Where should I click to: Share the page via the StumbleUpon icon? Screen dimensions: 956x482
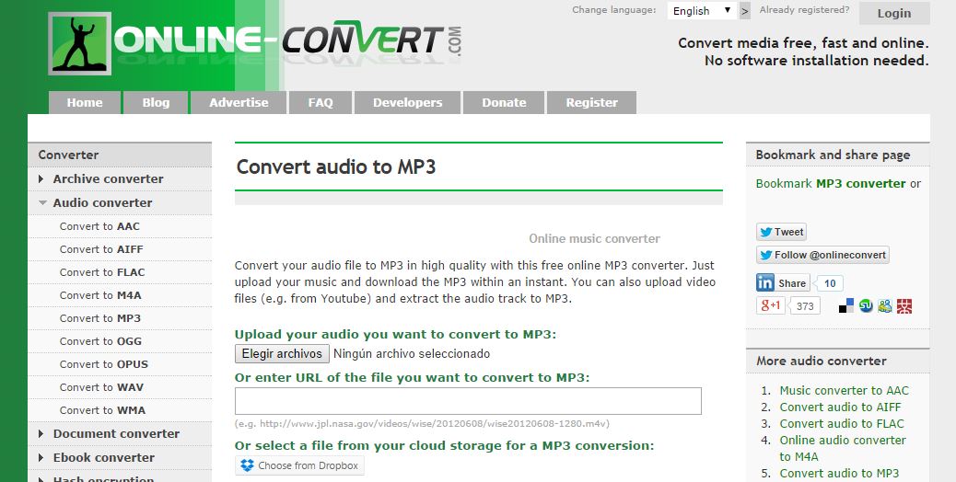pos(866,305)
